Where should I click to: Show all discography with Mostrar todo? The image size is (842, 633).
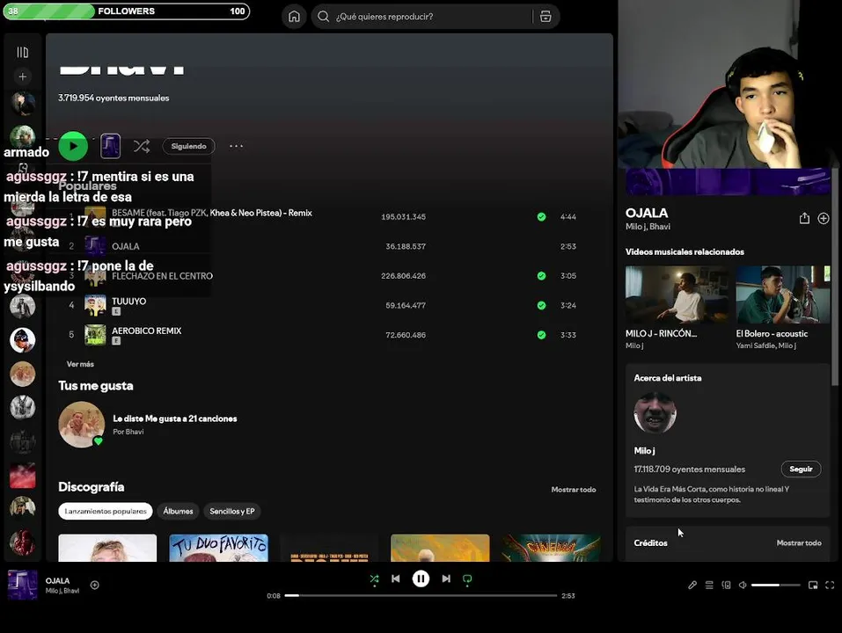pos(574,489)
